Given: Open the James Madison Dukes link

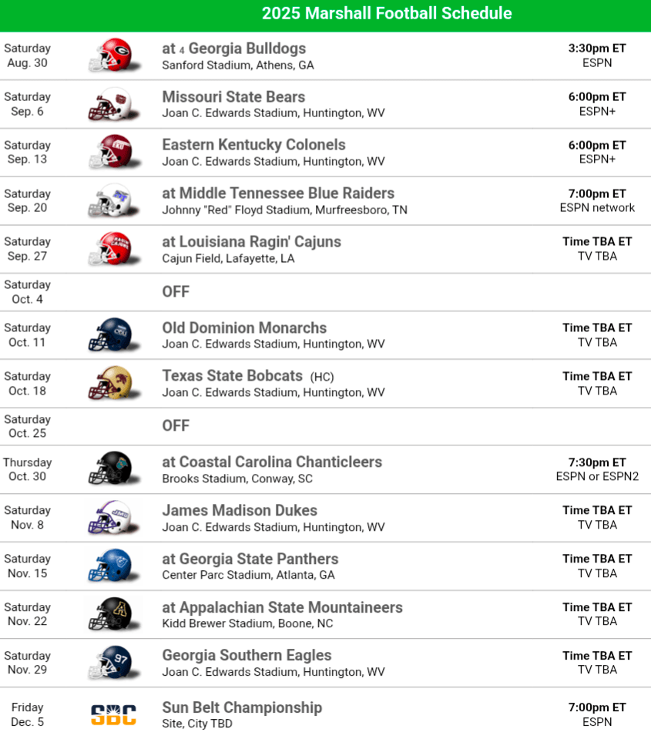Looking at the screenshot, I should tap(239, 510).
